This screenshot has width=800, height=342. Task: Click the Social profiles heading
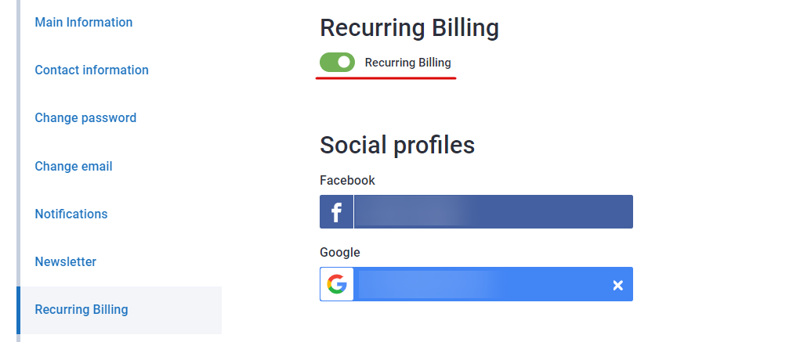click(x=397, y=145)
